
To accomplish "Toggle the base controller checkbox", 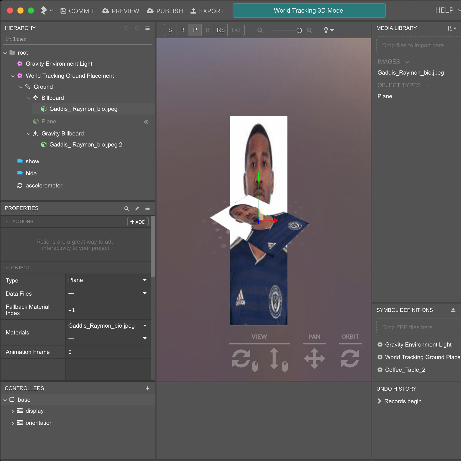I will tap(12, 400).
